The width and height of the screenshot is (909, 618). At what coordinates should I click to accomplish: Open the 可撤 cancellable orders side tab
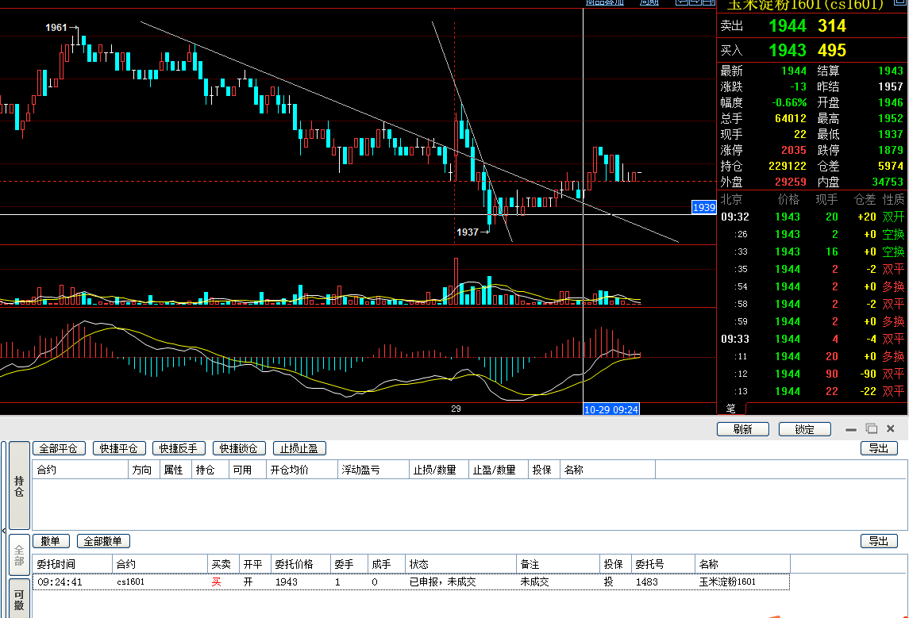coord(19,599)
